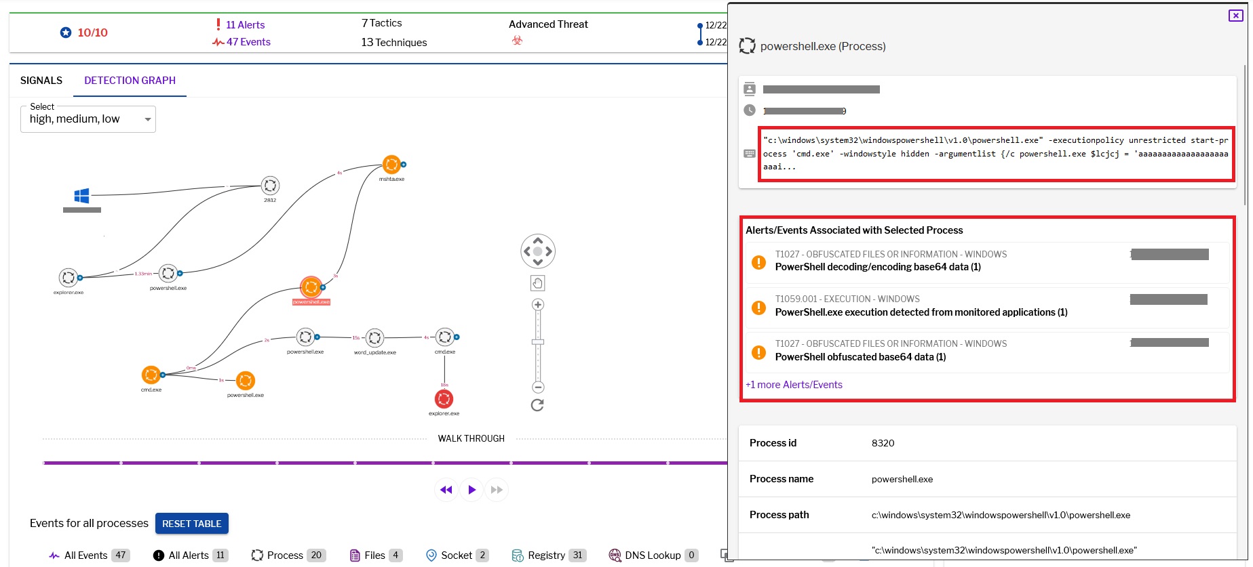Select the red explorer.exe process node
This screenshot has height=567, width=1253.
[x=444, y=399]
